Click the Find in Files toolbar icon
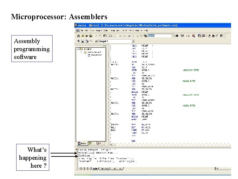The width and height of the screenshot is (238, 179). (145, 36)
